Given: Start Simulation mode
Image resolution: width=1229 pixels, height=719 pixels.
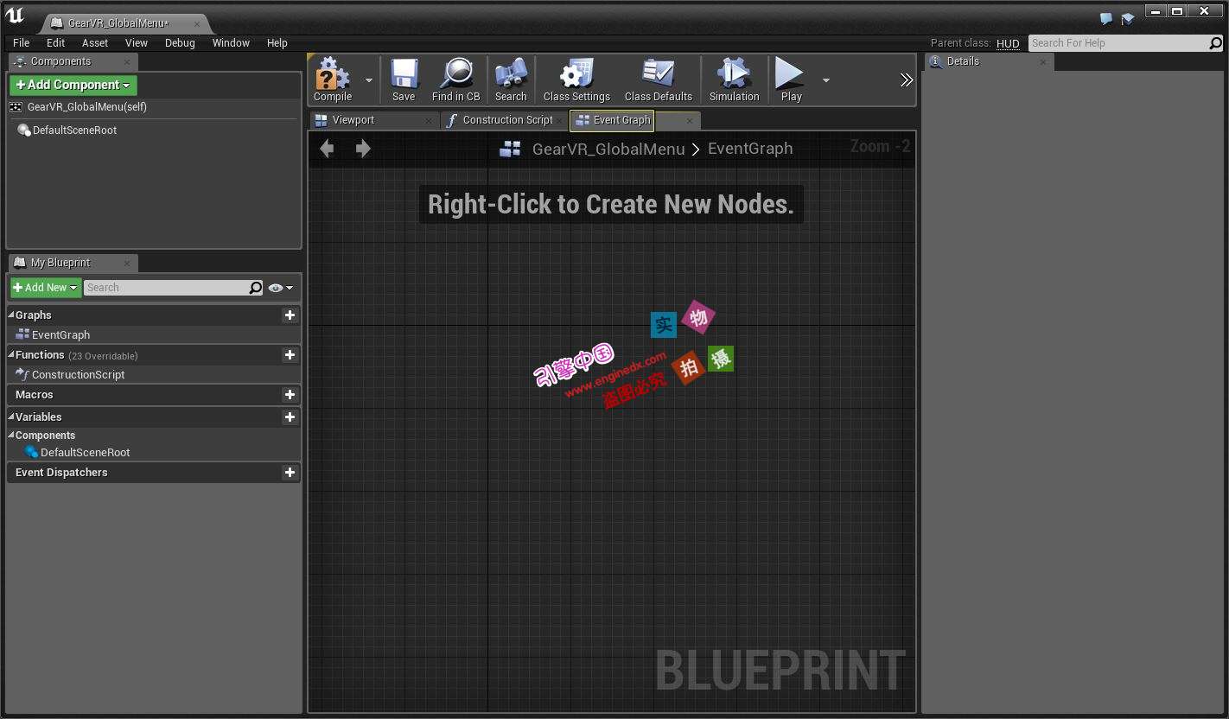Looking at the screenshot, I should click(734, 80).
